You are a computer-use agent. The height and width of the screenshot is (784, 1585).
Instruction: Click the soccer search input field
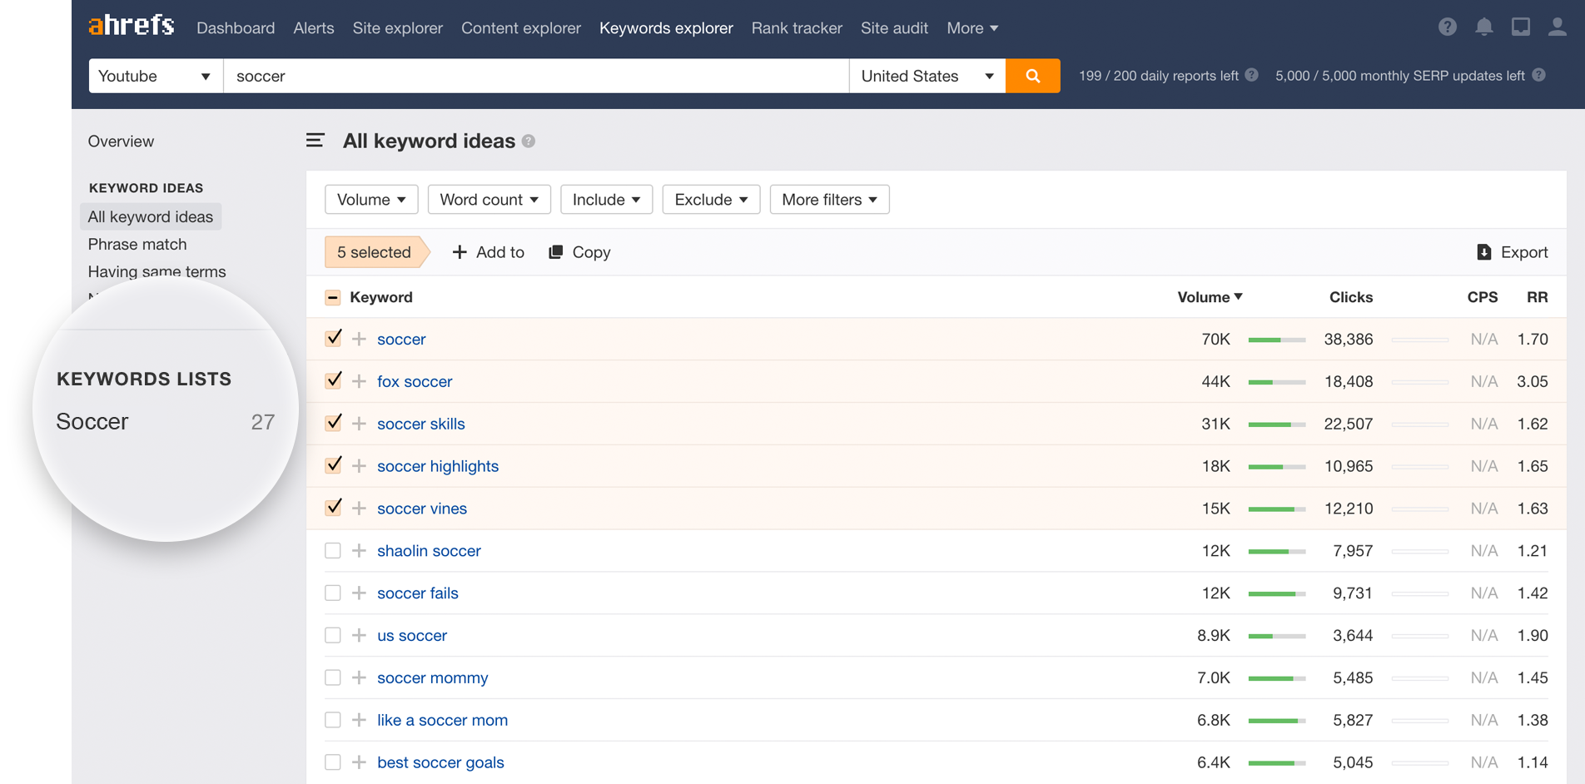pos(535,76)
